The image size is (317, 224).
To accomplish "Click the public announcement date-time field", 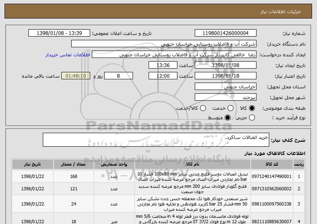I will tap(59, 33).
